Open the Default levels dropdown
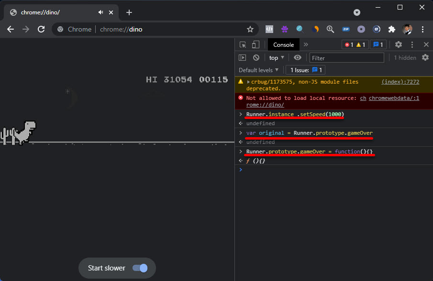This screenshot has height=281, width=433. [258, 70]
